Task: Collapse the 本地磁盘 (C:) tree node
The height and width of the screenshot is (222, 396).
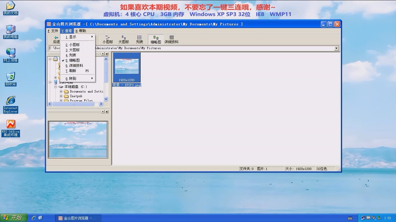Action: pyautogui.click(x=56, y=87)
